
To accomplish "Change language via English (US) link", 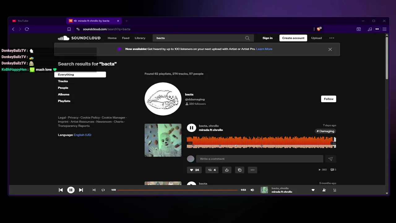I will click(x=82, y=135).
